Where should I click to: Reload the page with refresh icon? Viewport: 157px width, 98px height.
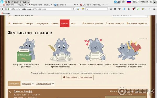tap(73, 9)
